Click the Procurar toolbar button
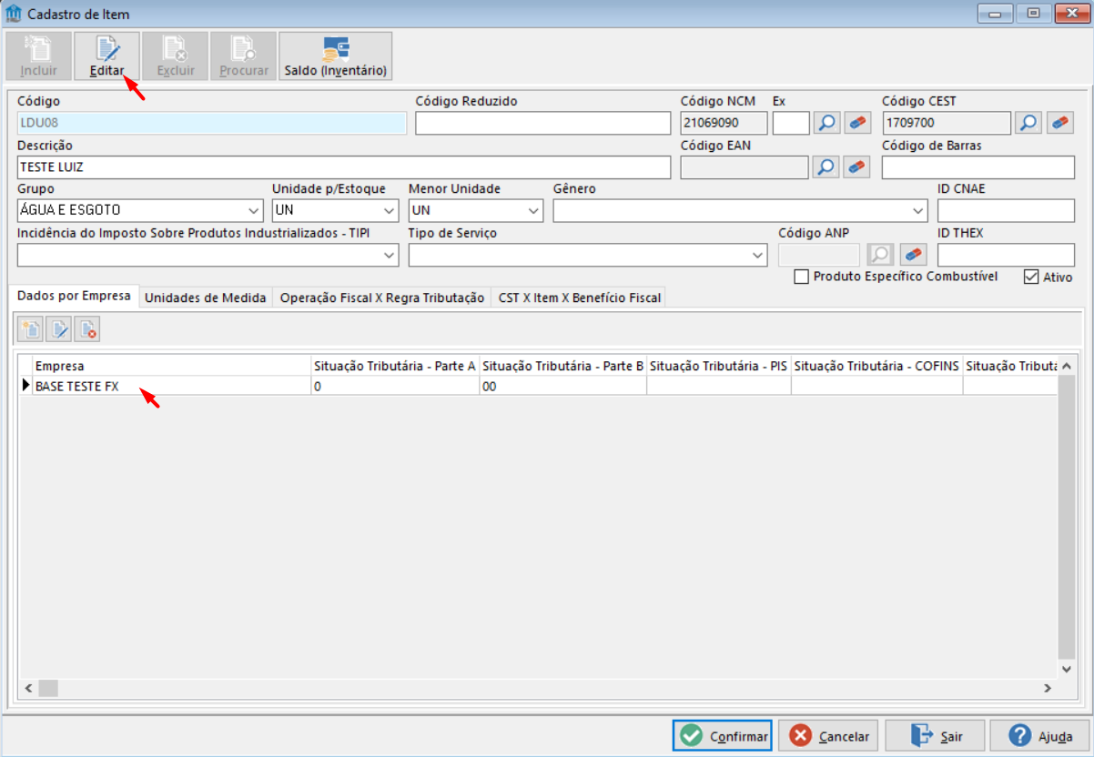Screen dimensions: 1094x757 [244, 56]
